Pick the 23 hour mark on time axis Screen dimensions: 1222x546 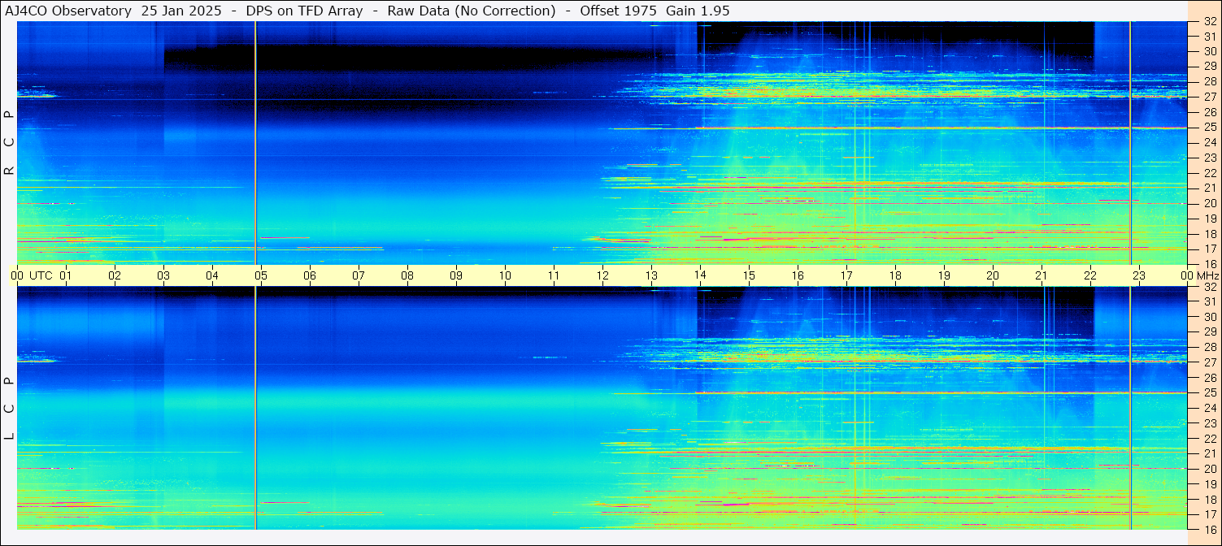[1139, 275]
